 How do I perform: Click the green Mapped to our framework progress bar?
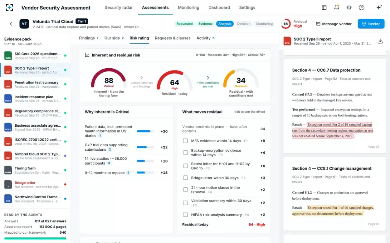pyautogui.click(x=35, y=238)
